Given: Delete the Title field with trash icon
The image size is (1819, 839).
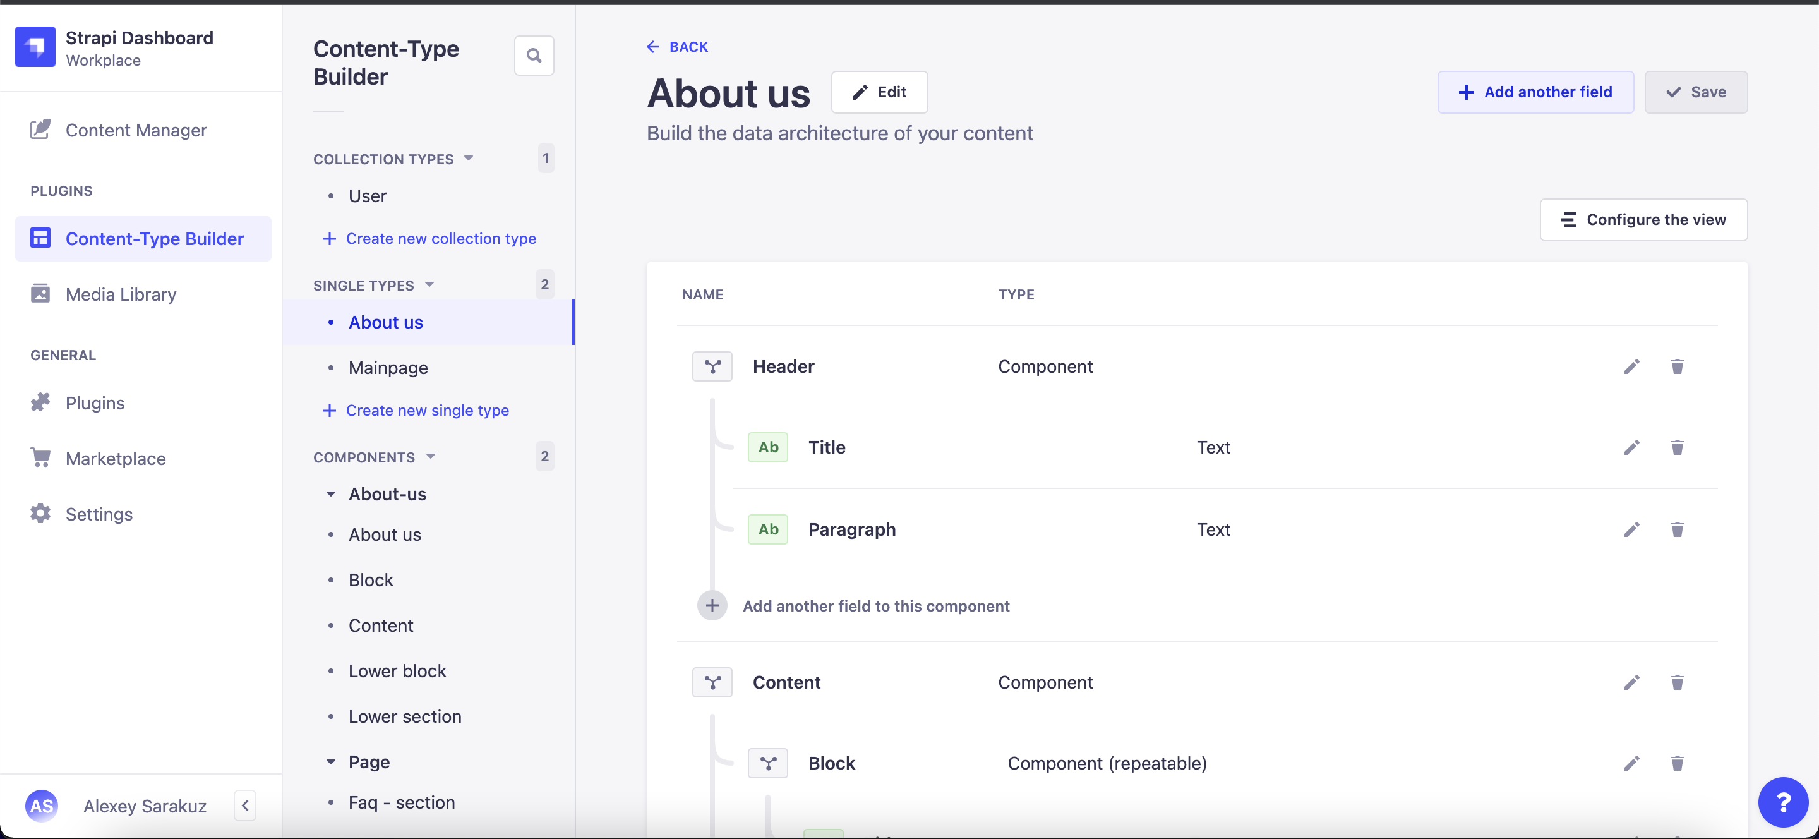Looking at the screenshot, I should click(1677, 447).
